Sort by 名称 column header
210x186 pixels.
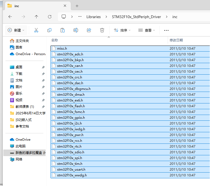(55, 40)
